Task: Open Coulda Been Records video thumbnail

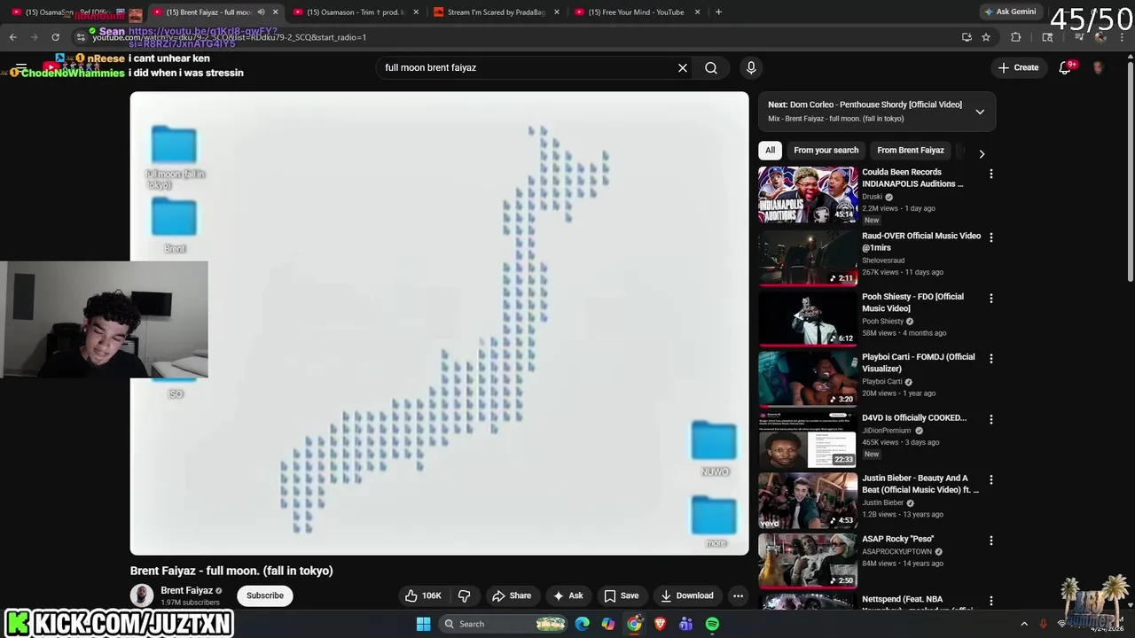Action: click(808, 194)
